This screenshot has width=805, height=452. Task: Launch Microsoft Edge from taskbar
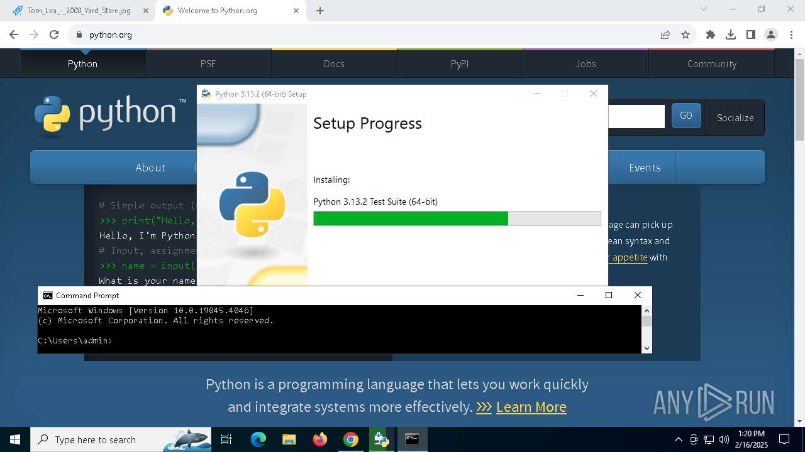258,439
